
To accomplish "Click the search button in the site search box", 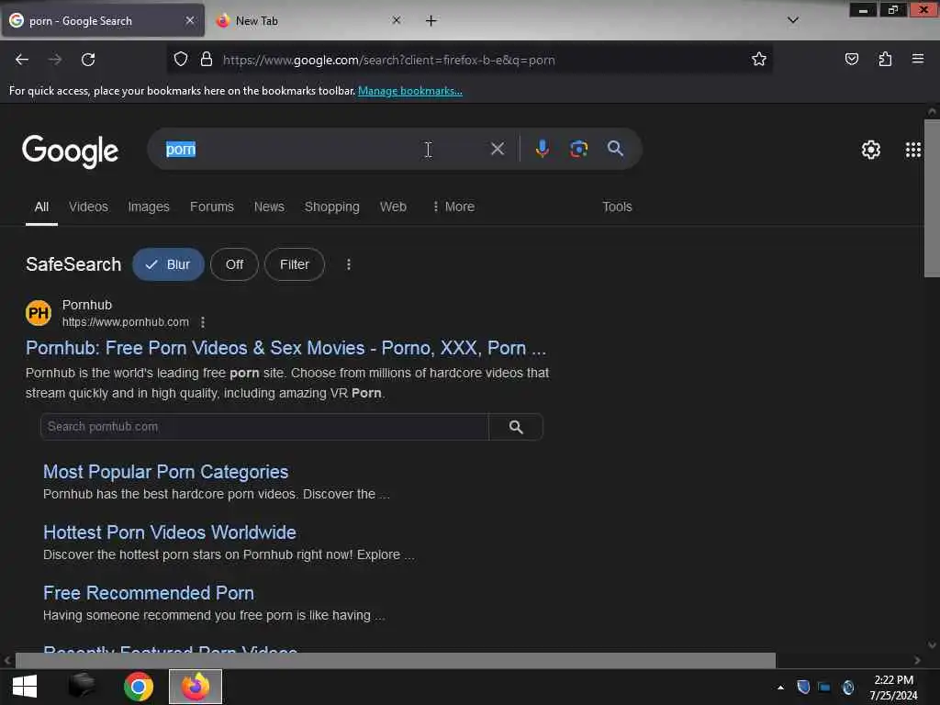I will (516, 427).
